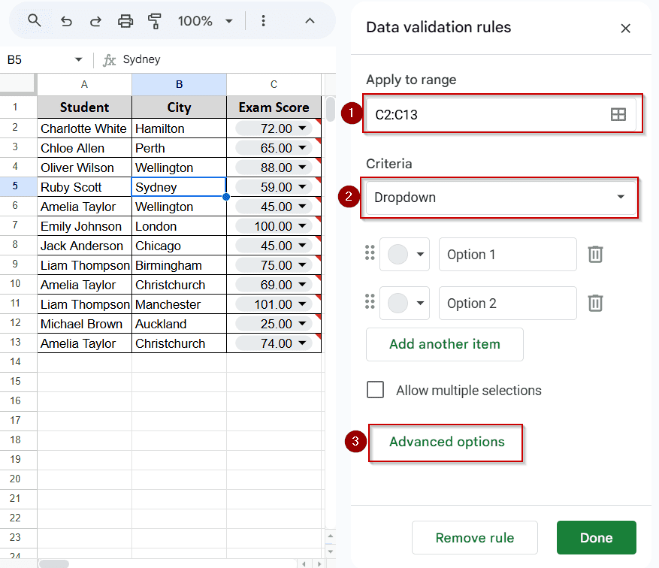Open more toolbar options via kebab menu
Screen dimensions: 659x568
[x=263, y=21]
